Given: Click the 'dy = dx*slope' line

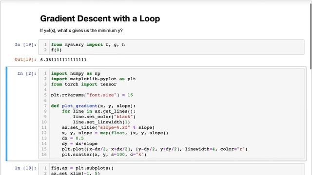Looking at the screenshot, I should 79,144.
